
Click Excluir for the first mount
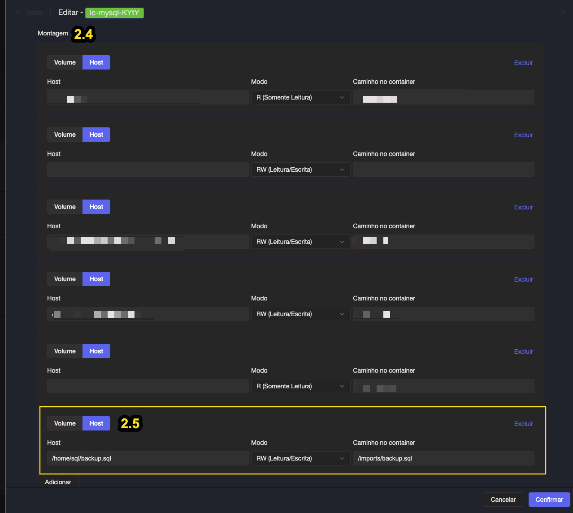523,63
